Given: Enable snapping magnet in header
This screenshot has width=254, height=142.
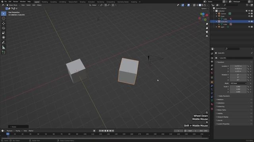Looking at the screenshot, I should 106,5.
